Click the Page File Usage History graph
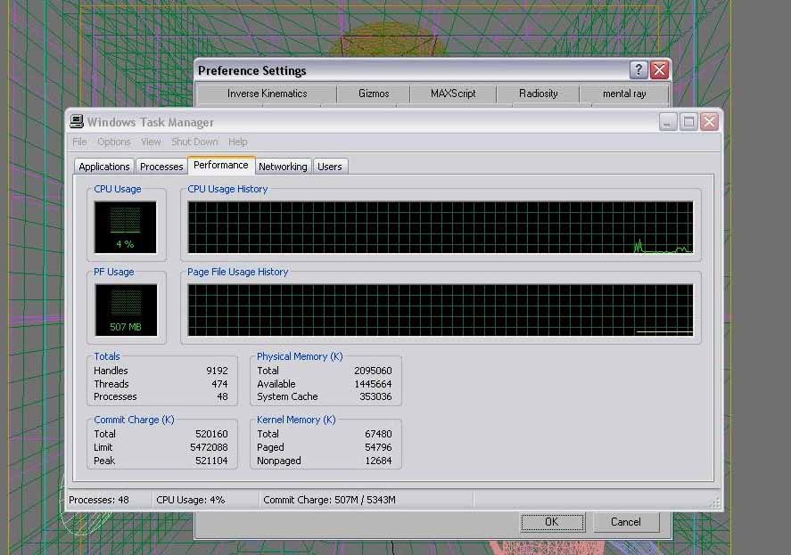Viewport: 791px width, 555px height. (441, 310)
